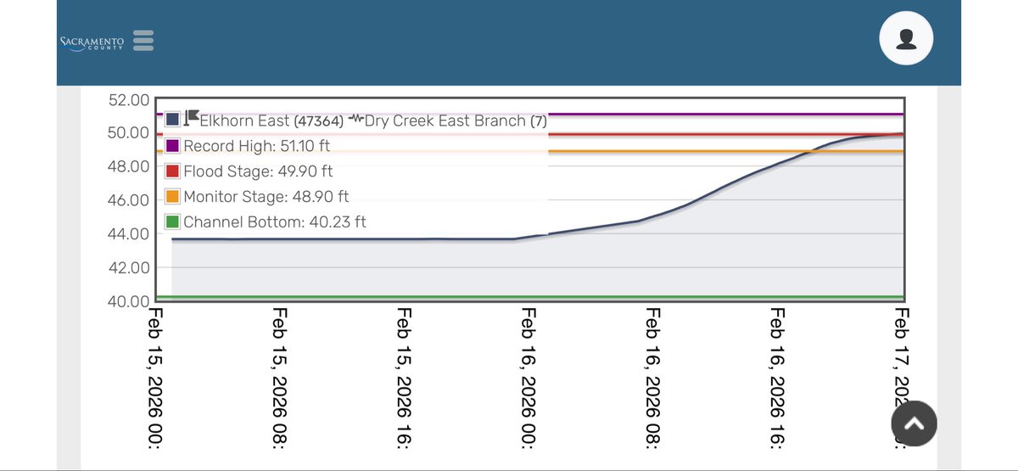Go to Sacramento County home logo
This screenshot has height=471, width=1018.
point(92,42)
